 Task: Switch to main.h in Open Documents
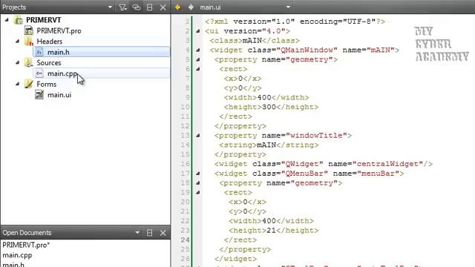pyautogui.click(x=13, y=265)
